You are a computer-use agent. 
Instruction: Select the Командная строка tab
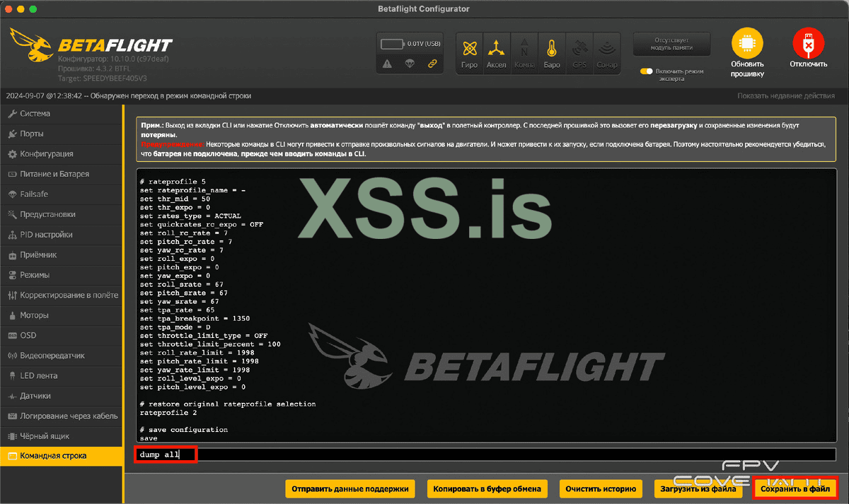click(x=62, y=456)
